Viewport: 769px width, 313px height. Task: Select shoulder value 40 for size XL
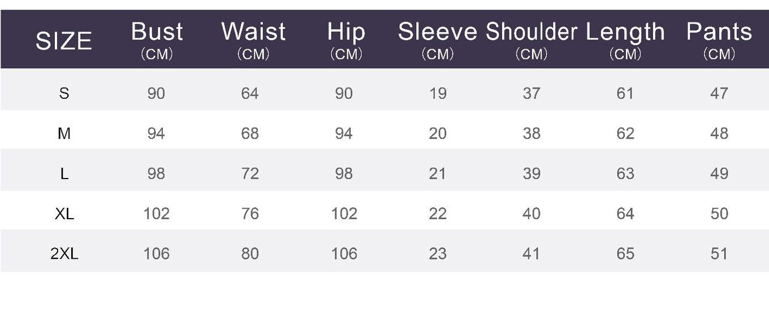(x=532, y=214)
